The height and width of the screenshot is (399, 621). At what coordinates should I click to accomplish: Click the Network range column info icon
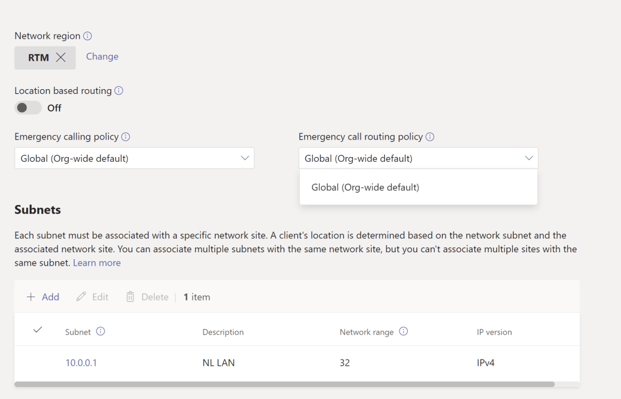pos(404,332)
